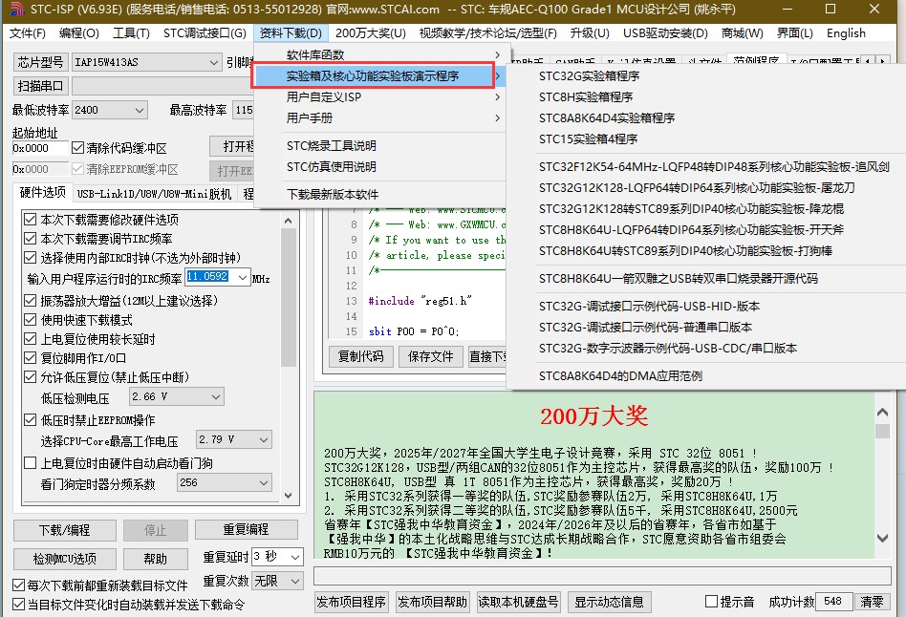The width and height of the screenshot is (906, 617).
Task: Toggle 上电复位使用较长延时 checkbox
Action: click(x=30, y=338)
